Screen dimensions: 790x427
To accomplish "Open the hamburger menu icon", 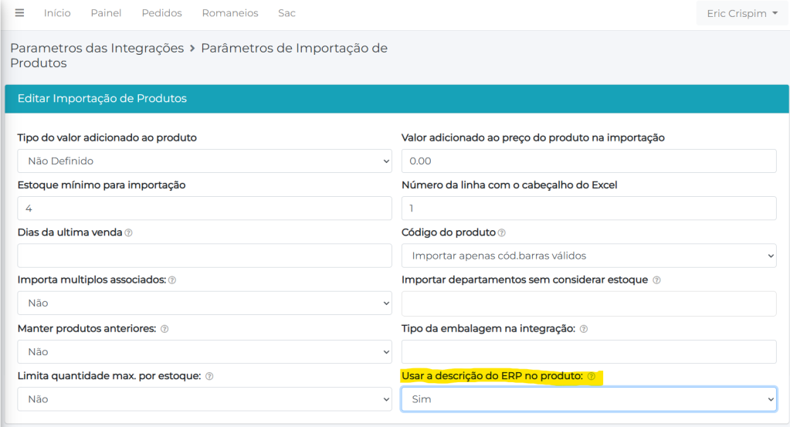I will [x=19, y=13].
